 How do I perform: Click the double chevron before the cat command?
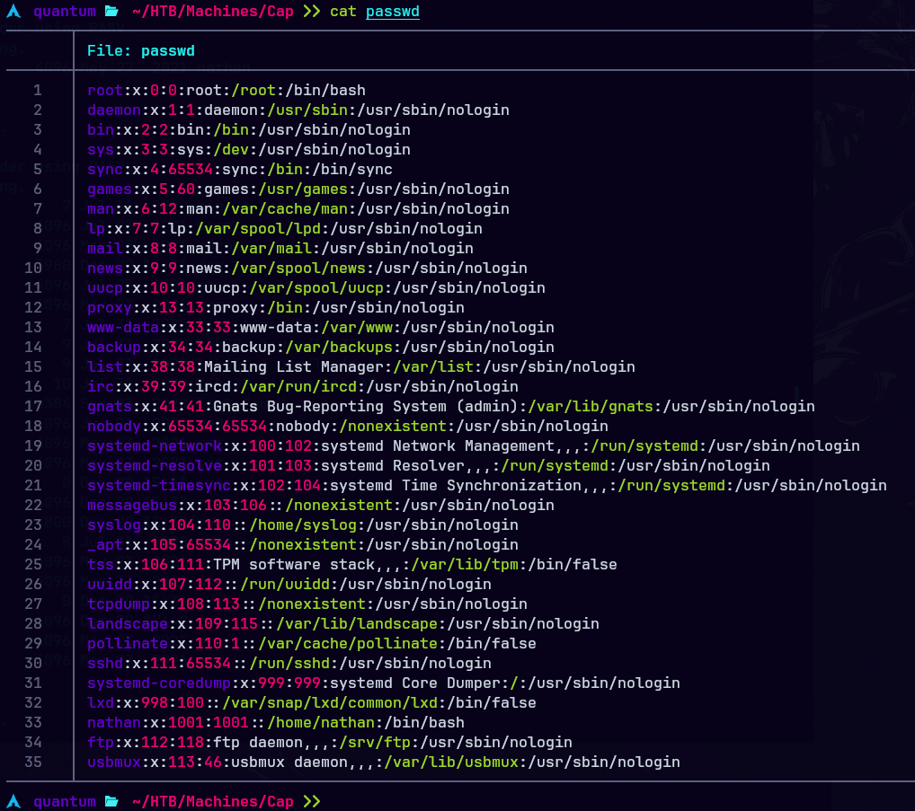tap(311, 12)
